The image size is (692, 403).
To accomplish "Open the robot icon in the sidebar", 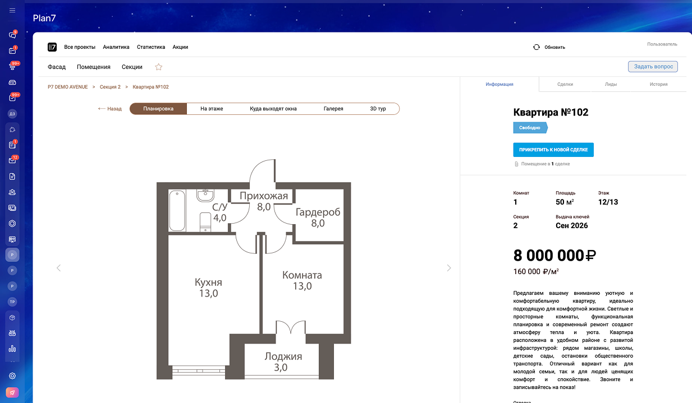I will [x=12, y=333].
